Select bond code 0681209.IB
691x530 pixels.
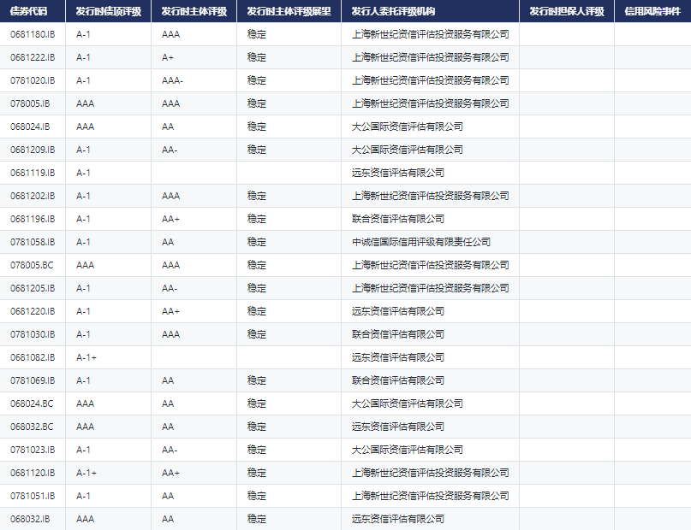click(33, 150)
